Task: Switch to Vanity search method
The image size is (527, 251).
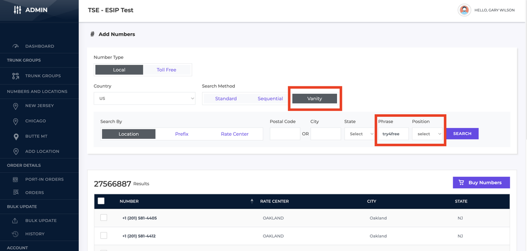Action: click(314, 98)
